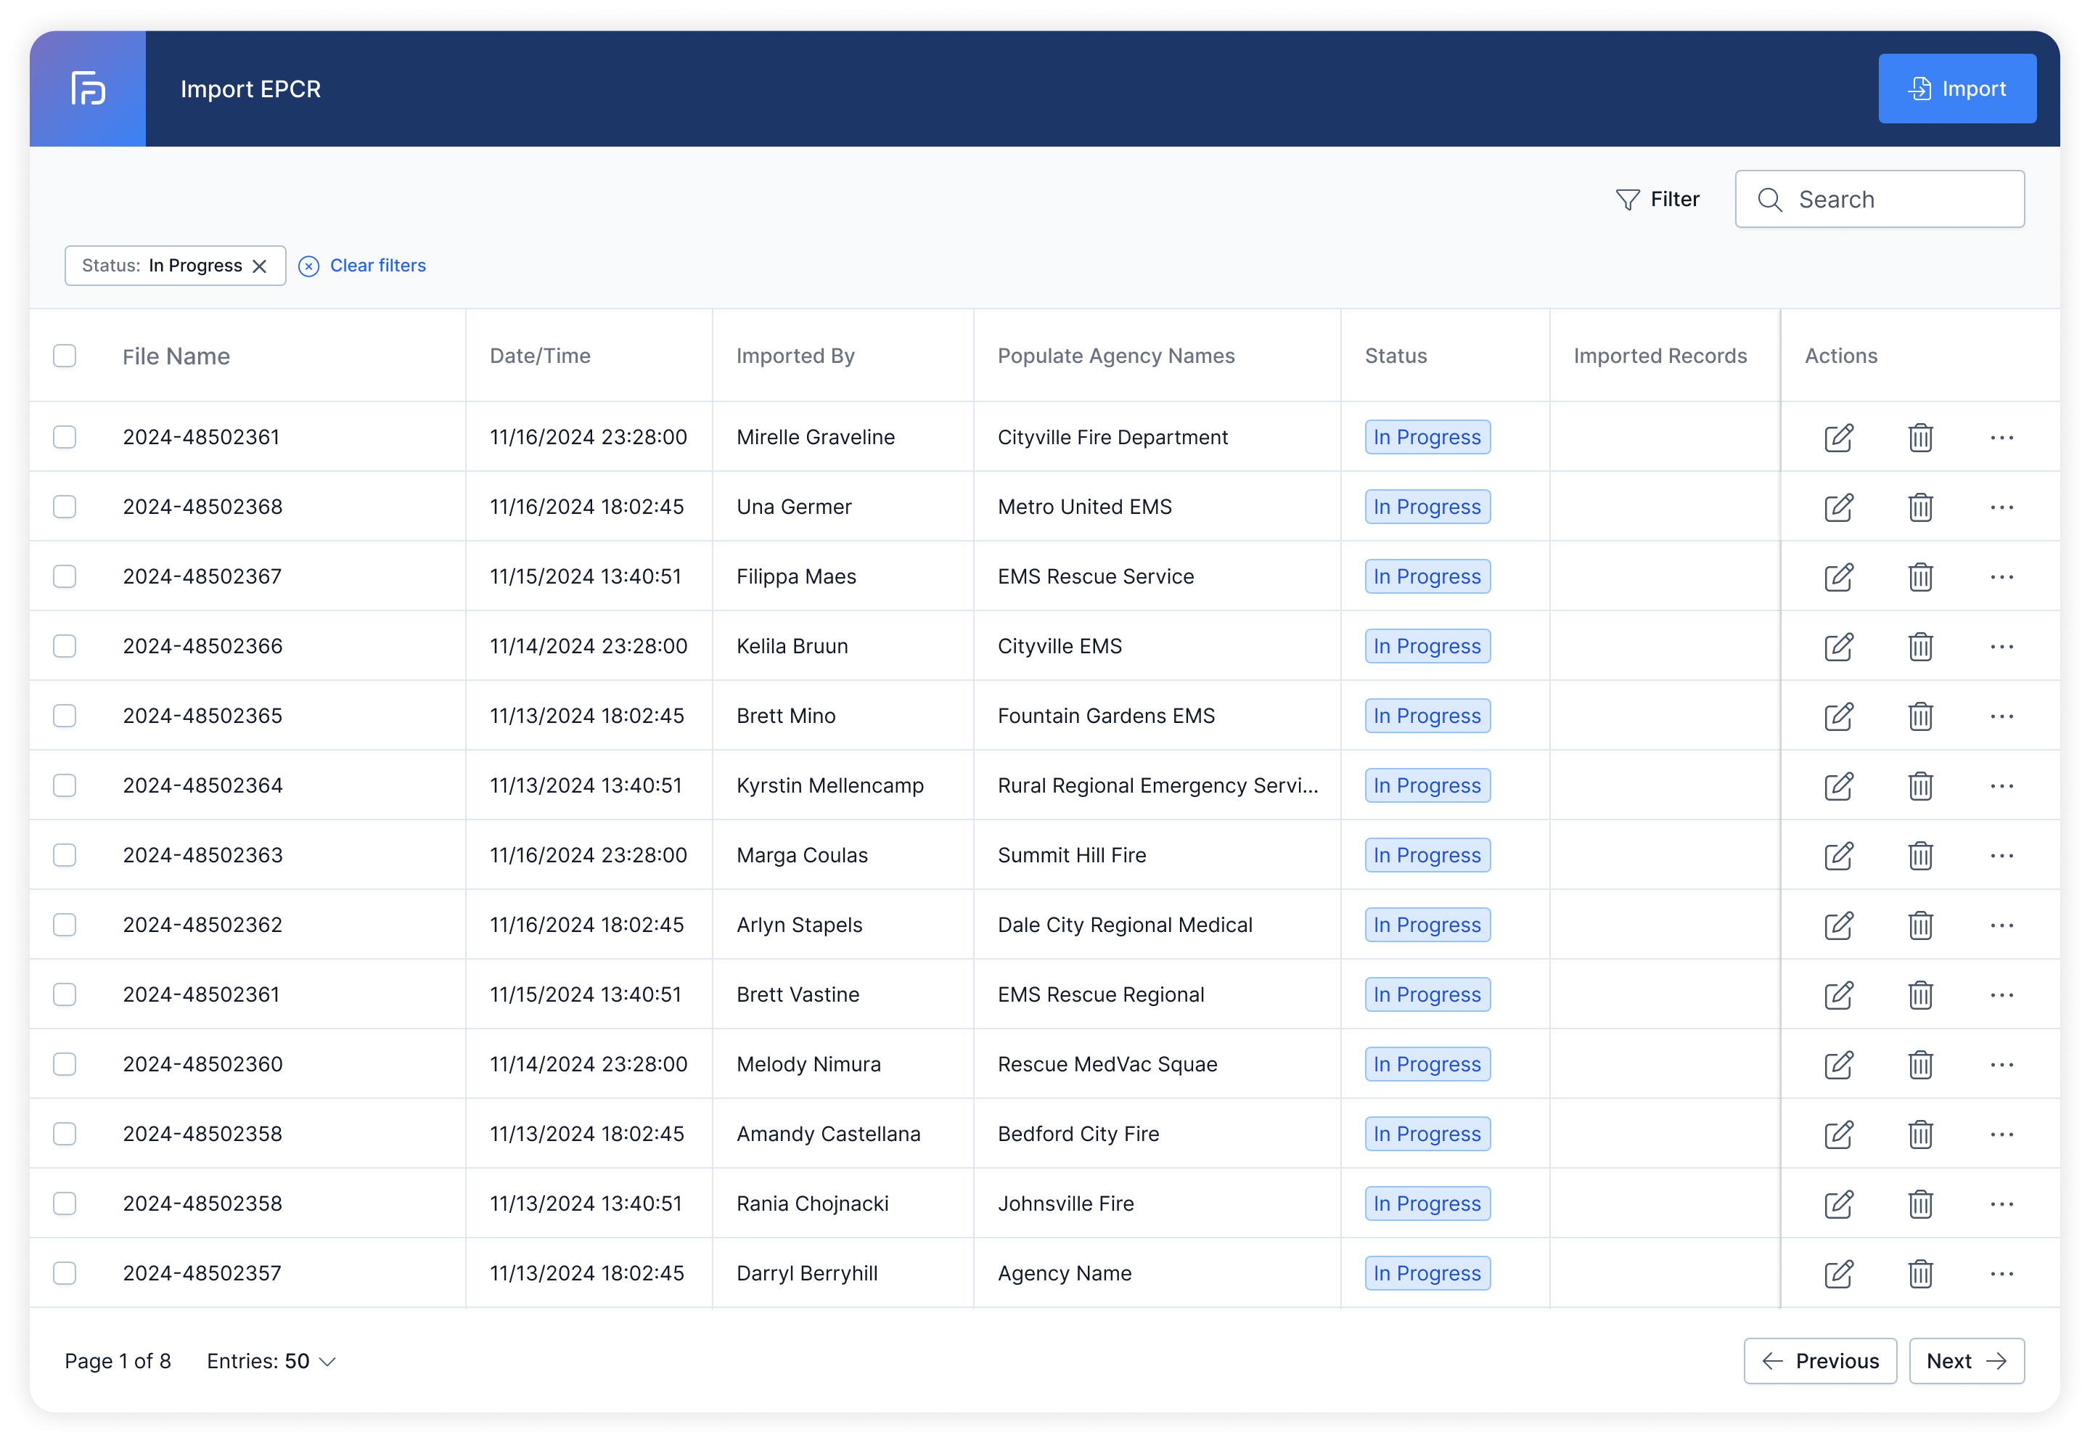This screenshot has width=2090, height=1443.
Task: Open more options for Summit Hill Fire row
Action: 2001,855
